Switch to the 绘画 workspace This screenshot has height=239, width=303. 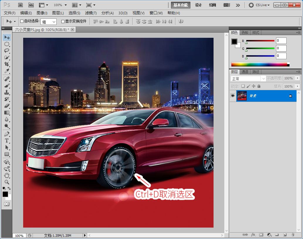212,5
